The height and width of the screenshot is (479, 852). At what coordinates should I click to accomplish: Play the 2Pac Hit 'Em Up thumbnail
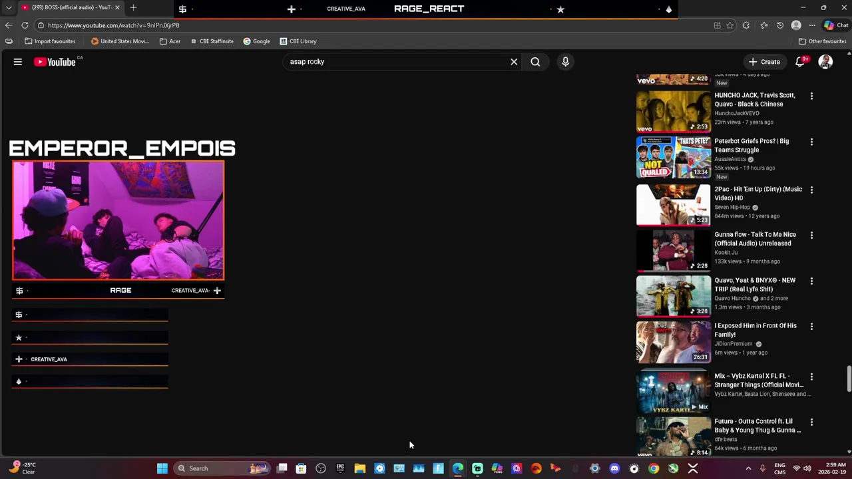tap(674, 206)
